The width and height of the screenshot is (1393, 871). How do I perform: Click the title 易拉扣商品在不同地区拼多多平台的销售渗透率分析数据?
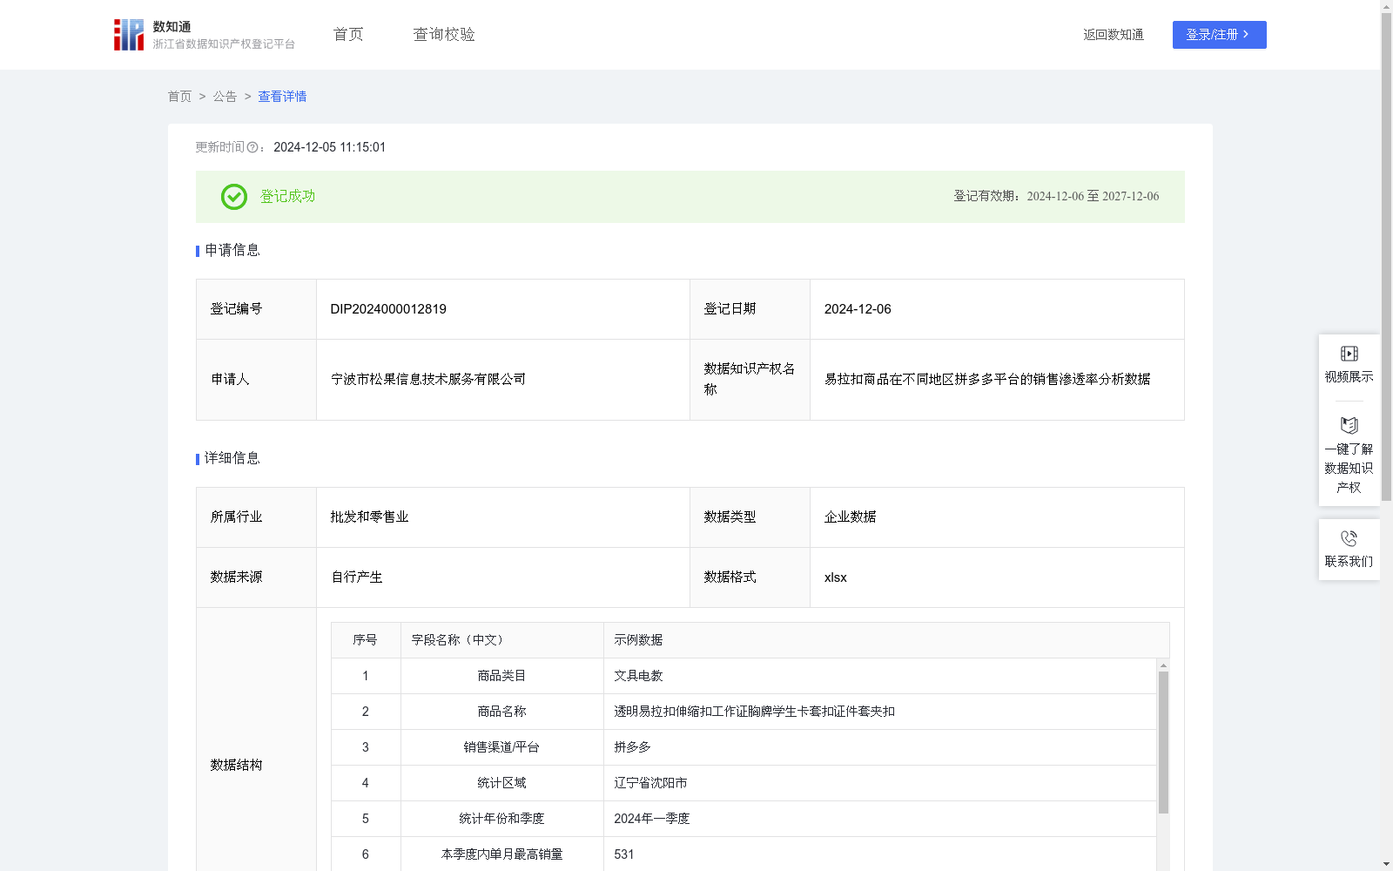[x=987, y=380]
